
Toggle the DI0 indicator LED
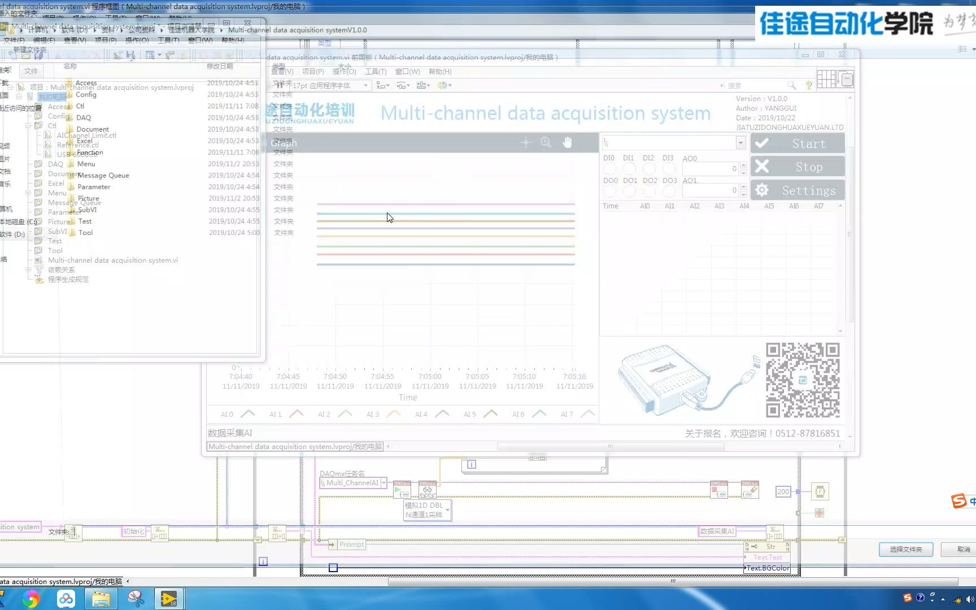[610, 169]
